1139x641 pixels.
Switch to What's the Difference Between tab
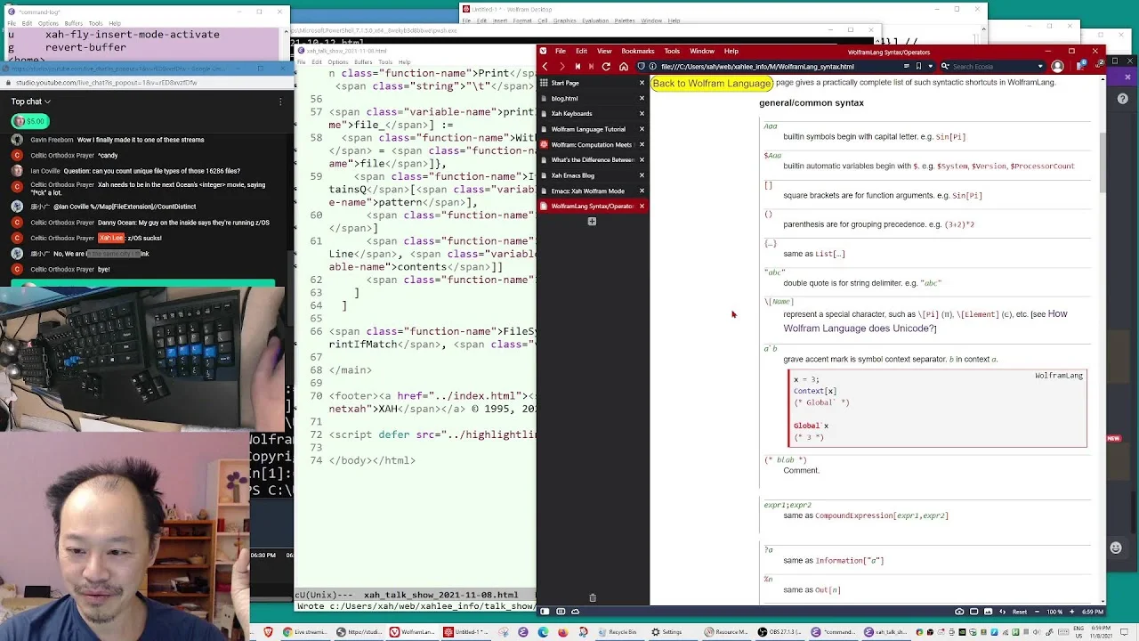pyautogui.click(x=587, y=159)
